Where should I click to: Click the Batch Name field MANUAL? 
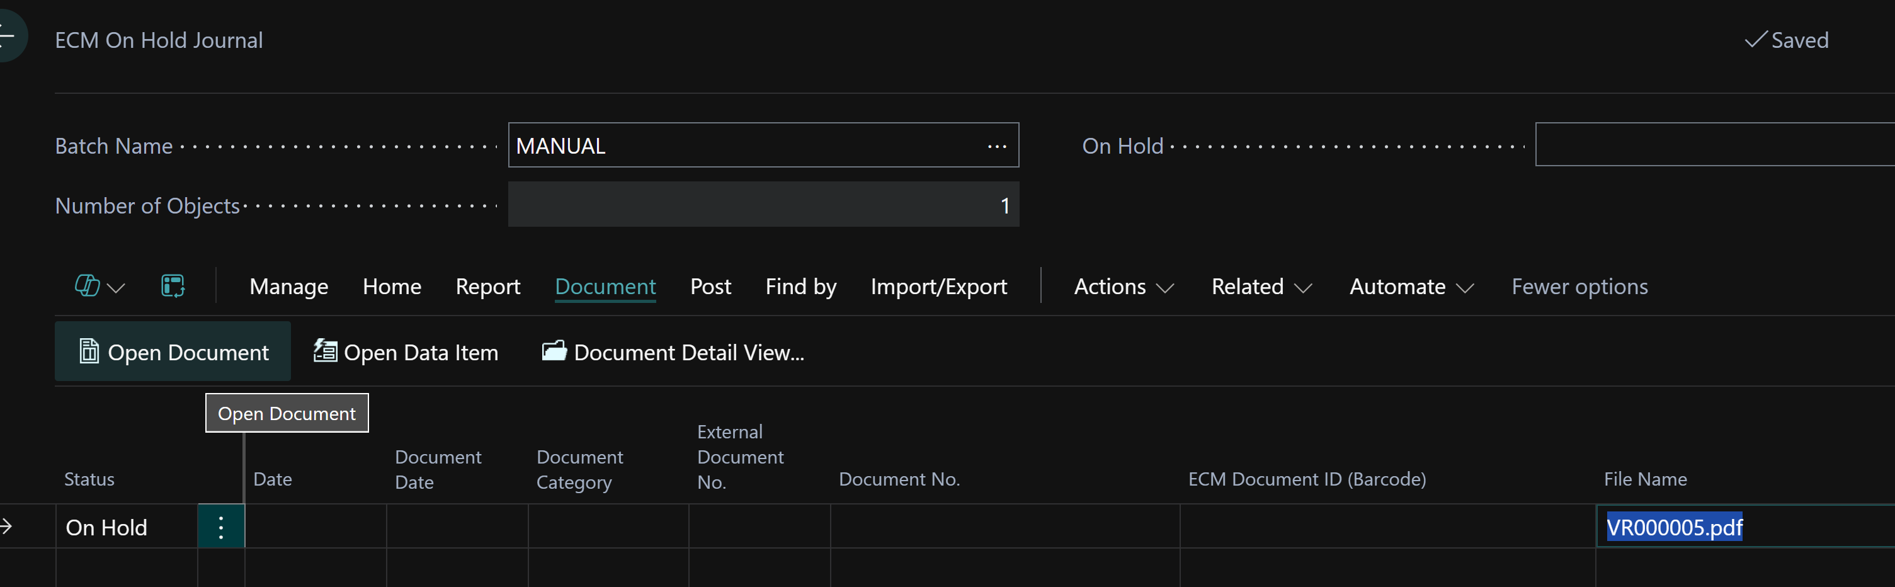(x=763, y=145)
